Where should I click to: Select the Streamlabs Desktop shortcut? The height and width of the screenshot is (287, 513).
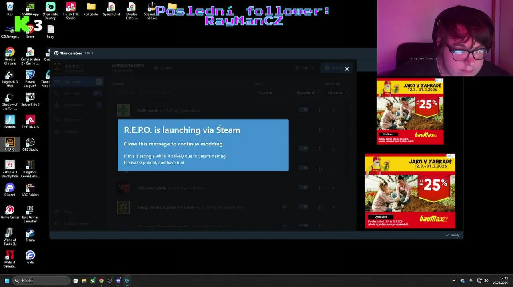[50, 11]
